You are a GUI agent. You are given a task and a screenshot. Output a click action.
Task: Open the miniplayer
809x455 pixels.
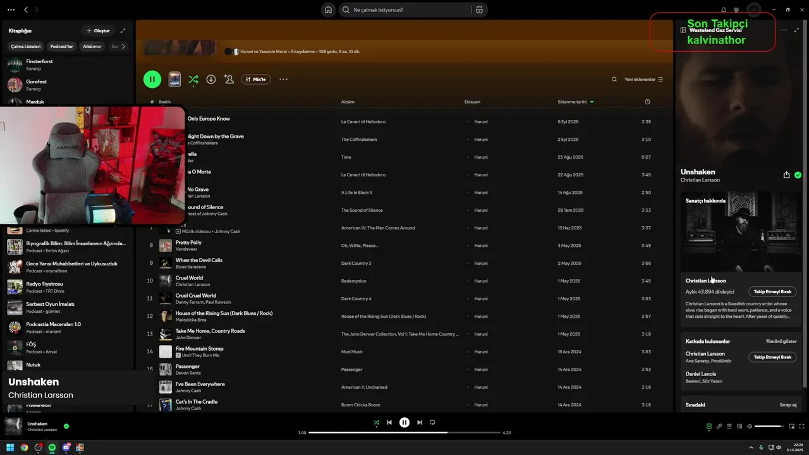(791, 427)
